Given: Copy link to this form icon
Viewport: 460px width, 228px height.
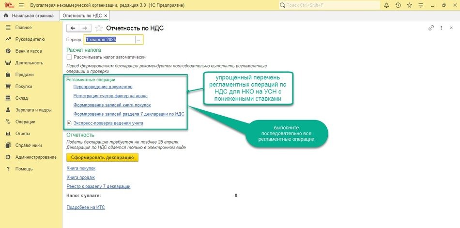Looking at the screenshot, I should (431, 28).
